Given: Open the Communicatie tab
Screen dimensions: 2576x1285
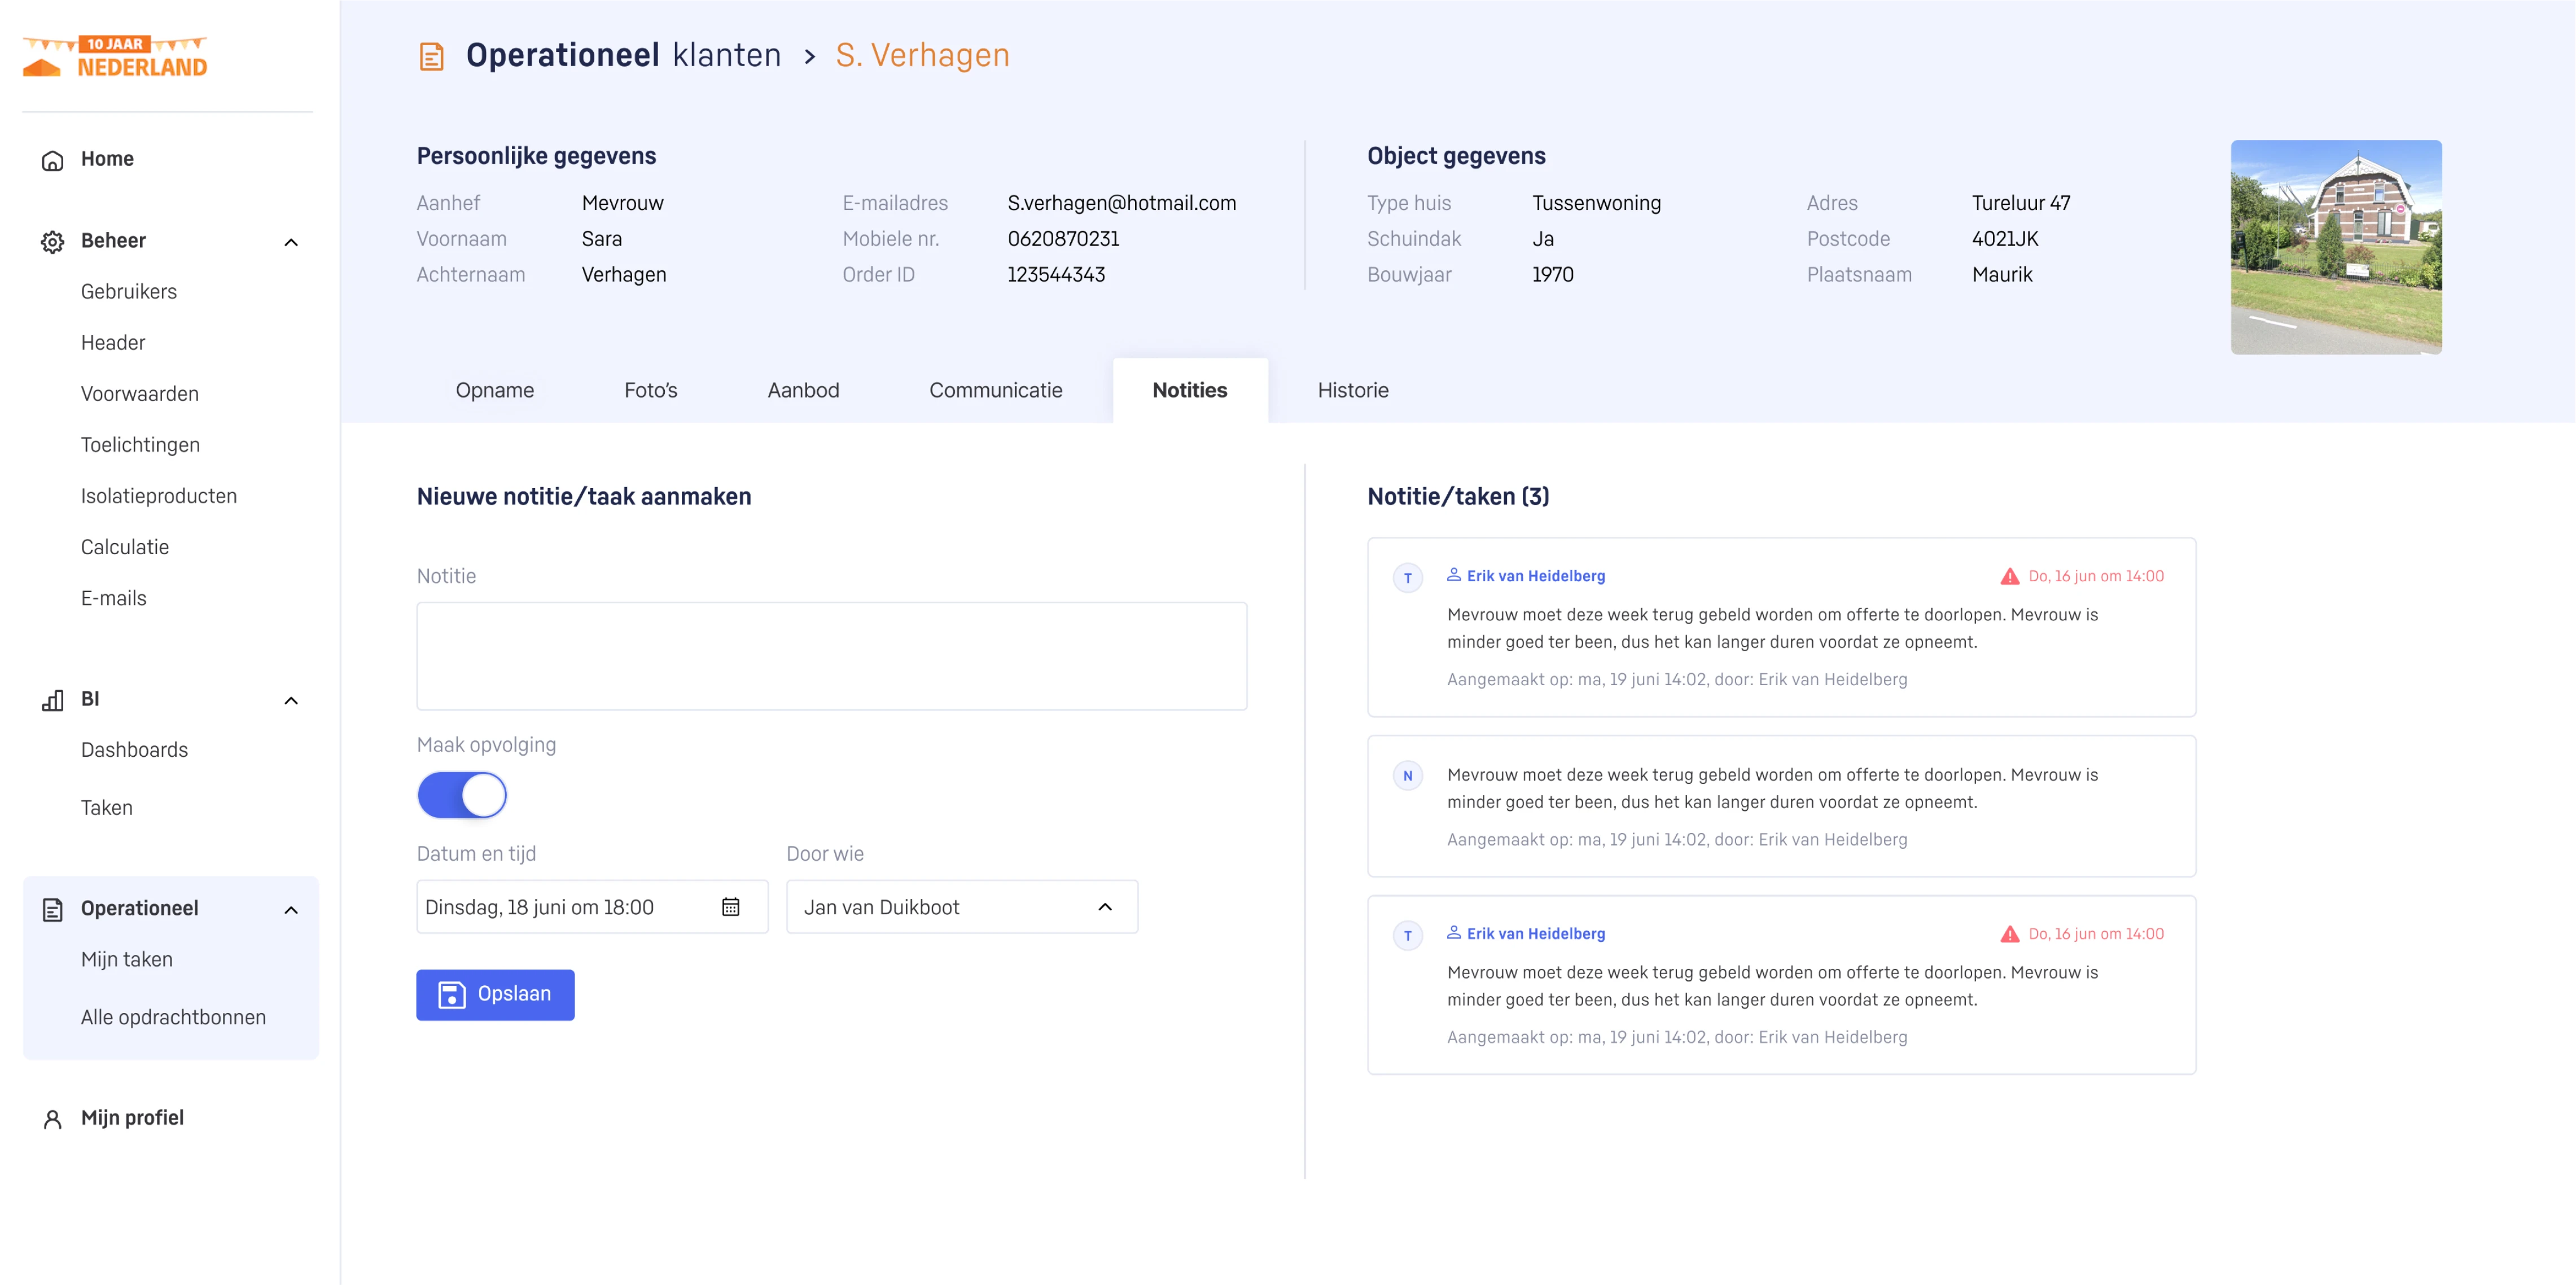Looking at the screenshot, I should click(995, 390).
